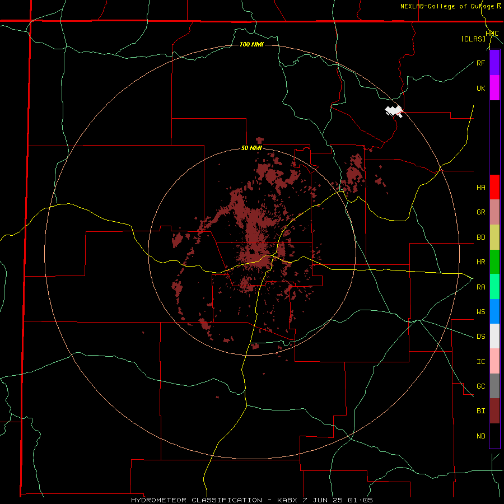The width and height of the screenshot is (504, 504).
Task: Click the white echo cluster on the 100 NMI ring
Action: pos(394,111)
